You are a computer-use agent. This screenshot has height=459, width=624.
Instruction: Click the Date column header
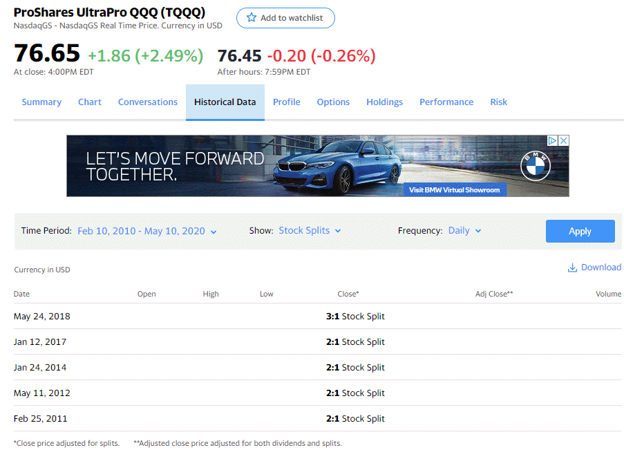[21, 294]
